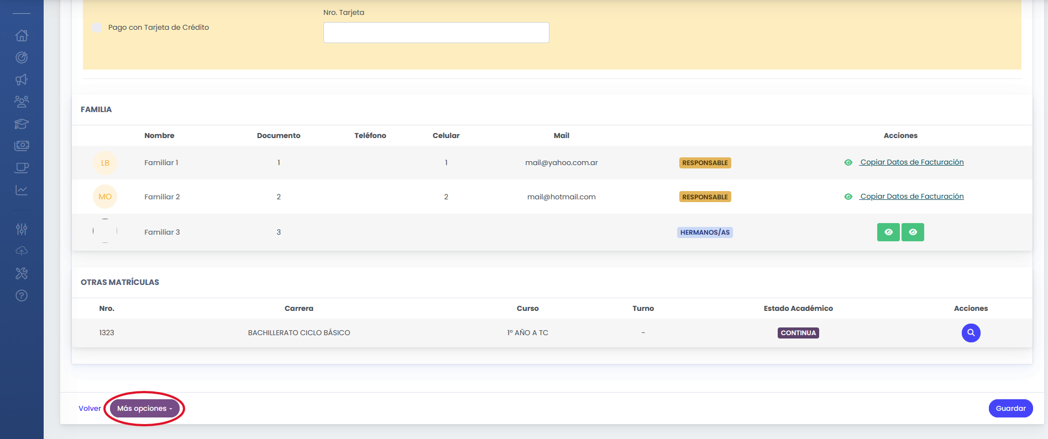The width and height of the screenshot is (1048, 439).
Task: Click the OTRAS MATRÍCULAS section heading
Action: point(120,283)
